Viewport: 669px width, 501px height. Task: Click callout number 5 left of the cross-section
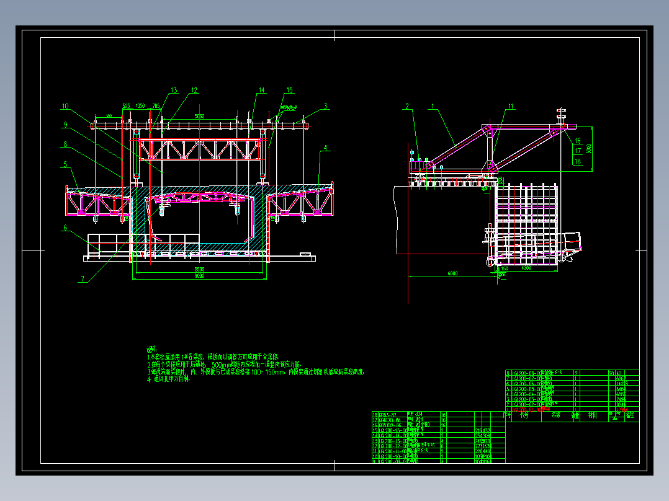click(x=65, y=164)
